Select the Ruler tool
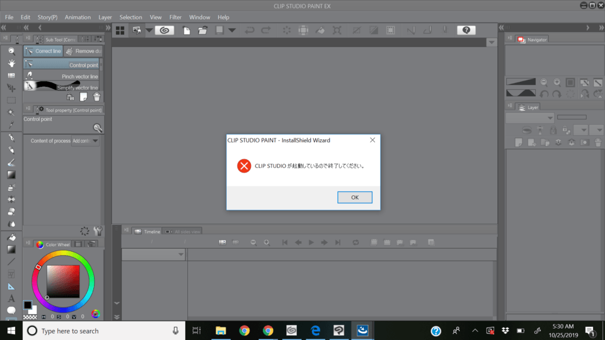 coord(11,286)
